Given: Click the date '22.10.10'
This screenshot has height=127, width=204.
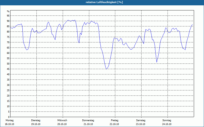Looking at the screenshot, I should [114, 124].
